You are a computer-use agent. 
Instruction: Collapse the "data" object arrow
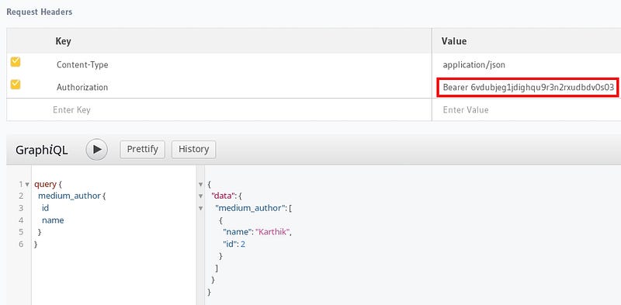coord(201,196)
